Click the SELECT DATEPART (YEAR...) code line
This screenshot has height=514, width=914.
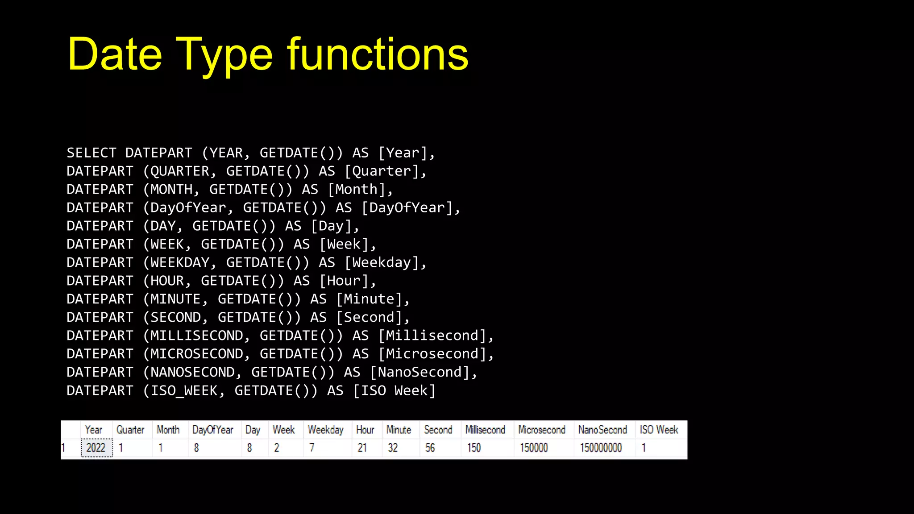(251, 153)
